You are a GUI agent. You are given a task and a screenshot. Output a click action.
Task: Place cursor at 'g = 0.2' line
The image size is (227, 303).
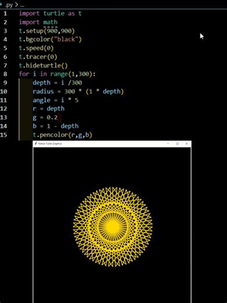click(45, 117)
